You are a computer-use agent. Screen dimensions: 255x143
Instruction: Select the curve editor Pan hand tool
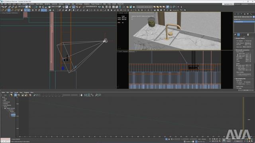(x=81, y=95)
